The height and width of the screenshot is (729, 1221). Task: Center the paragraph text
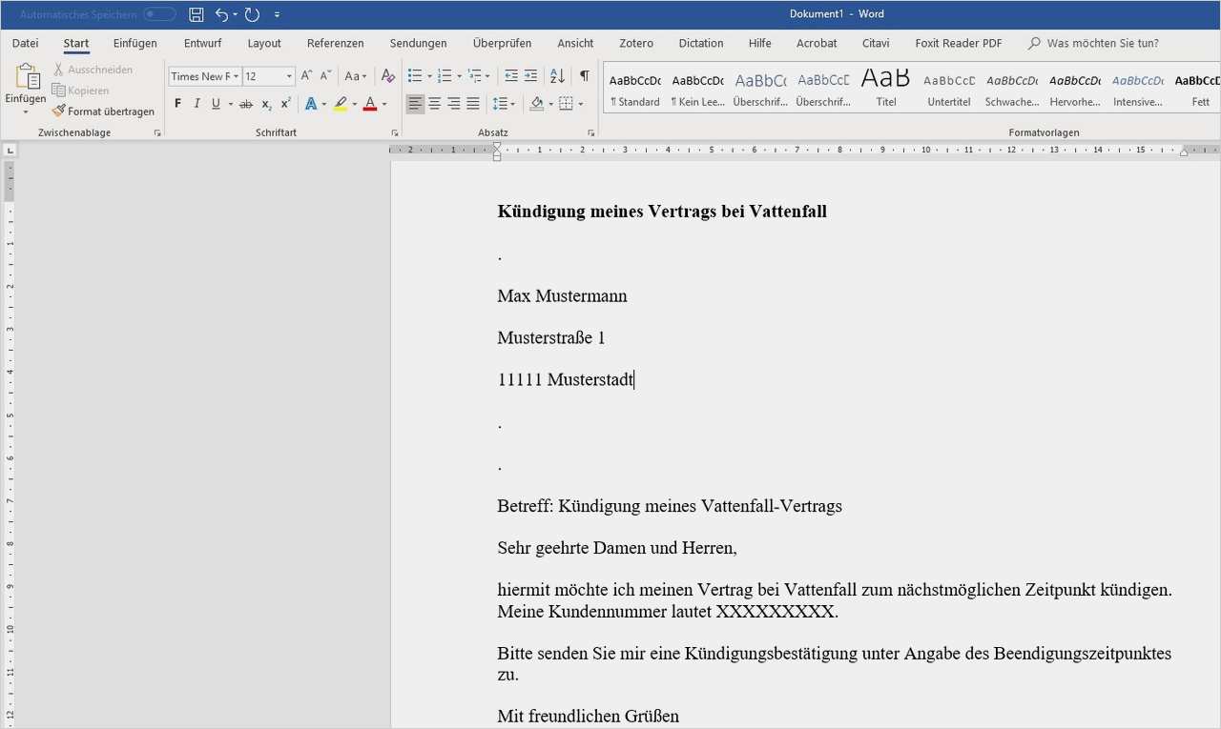pos(435,104)
